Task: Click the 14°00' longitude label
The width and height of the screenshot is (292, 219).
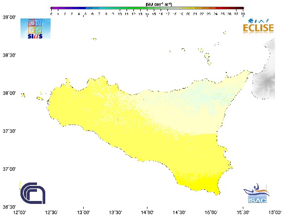Action: pos(147,212)
